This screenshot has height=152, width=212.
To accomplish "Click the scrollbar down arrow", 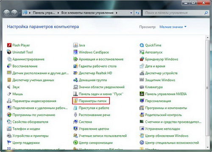I will [x=207, y=147].
